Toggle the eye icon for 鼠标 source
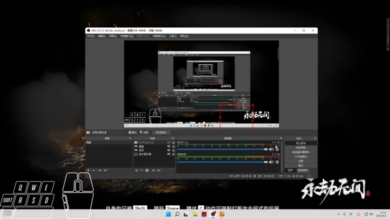390x219 pixels. click(x=169, y=150)
